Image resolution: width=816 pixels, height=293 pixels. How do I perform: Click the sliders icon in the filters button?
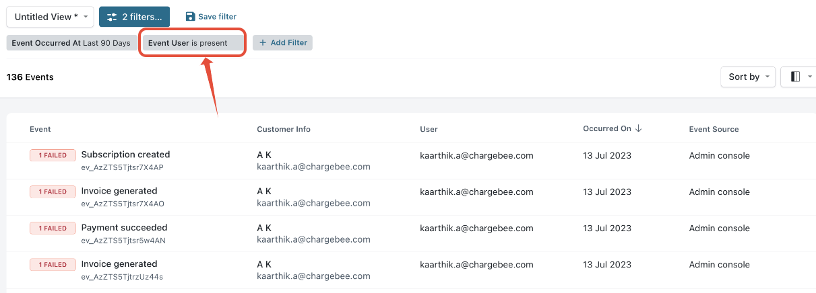(112, 17)
